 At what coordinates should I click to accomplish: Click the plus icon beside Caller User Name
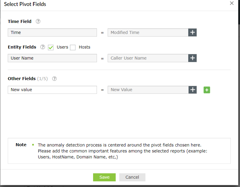(192, 58)
